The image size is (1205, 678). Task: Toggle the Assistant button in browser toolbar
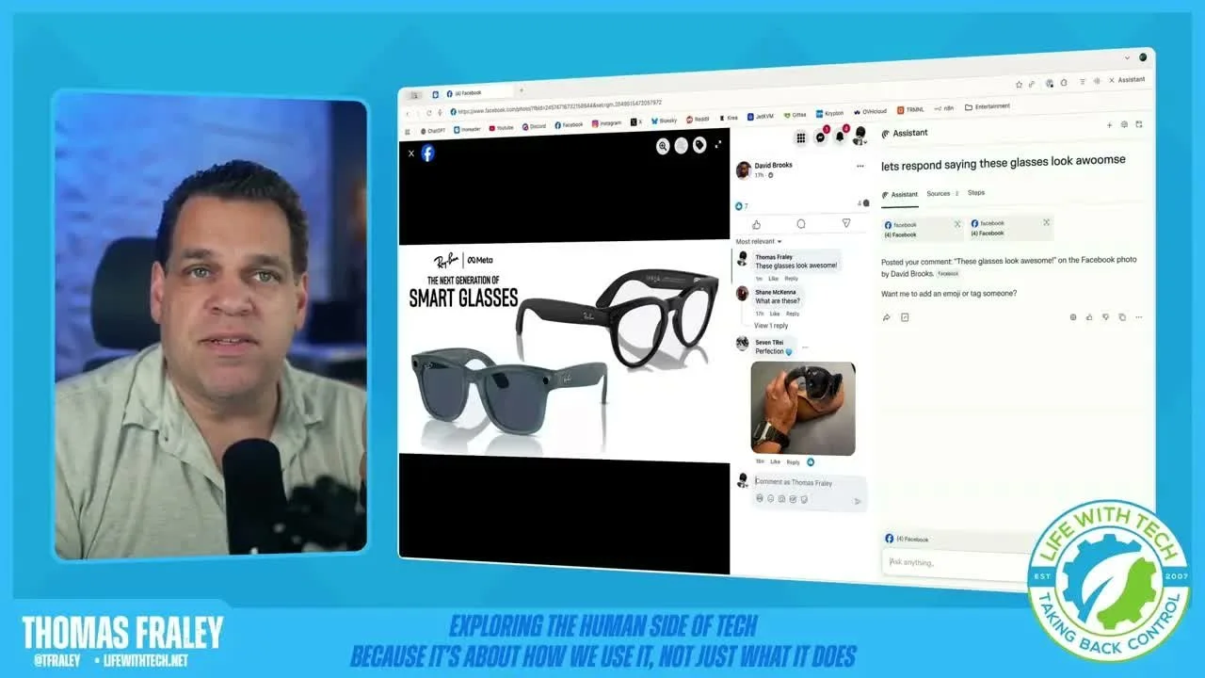1126,80
